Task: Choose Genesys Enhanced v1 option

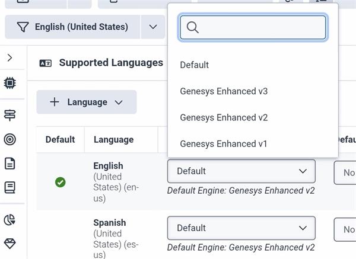Action: point(224,143)
